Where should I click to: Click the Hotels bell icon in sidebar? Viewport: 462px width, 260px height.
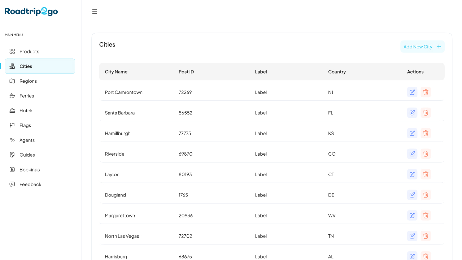click(x=12, y=110)
